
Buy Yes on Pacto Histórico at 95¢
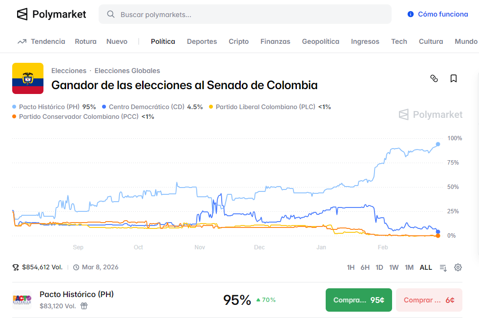359,300
